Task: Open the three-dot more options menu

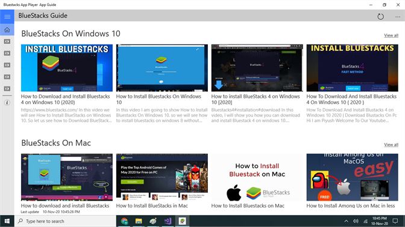Action: click(x=398, y=17)
